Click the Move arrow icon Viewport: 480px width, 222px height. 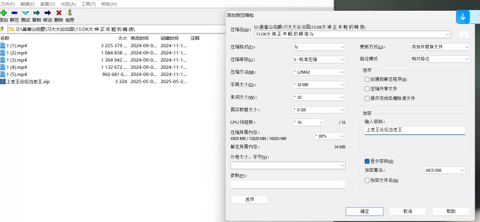pyautogui.click(x=47, y=13)
